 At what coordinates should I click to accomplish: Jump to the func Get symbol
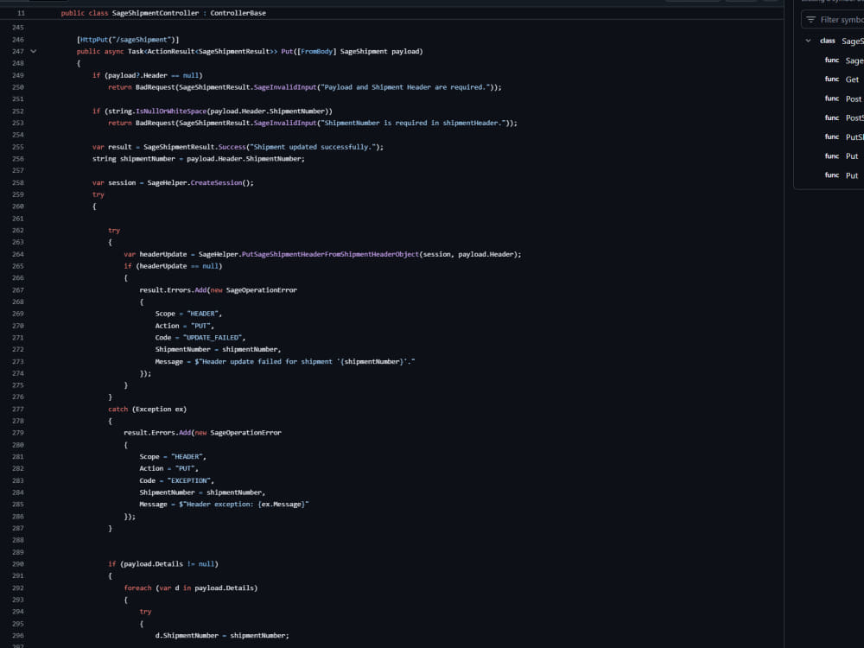[842, 79]
